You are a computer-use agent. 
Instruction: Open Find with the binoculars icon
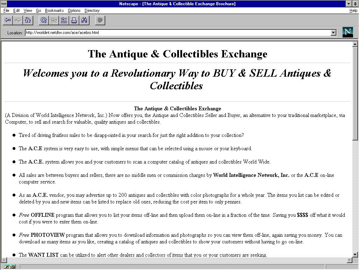84,20
